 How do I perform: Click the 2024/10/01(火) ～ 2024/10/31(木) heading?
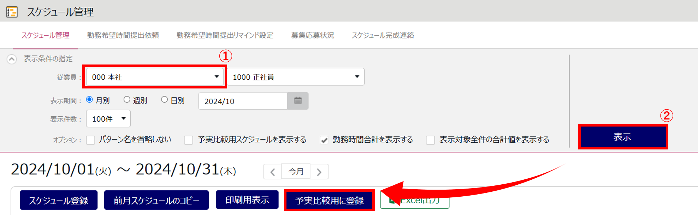tap(124, 170)
